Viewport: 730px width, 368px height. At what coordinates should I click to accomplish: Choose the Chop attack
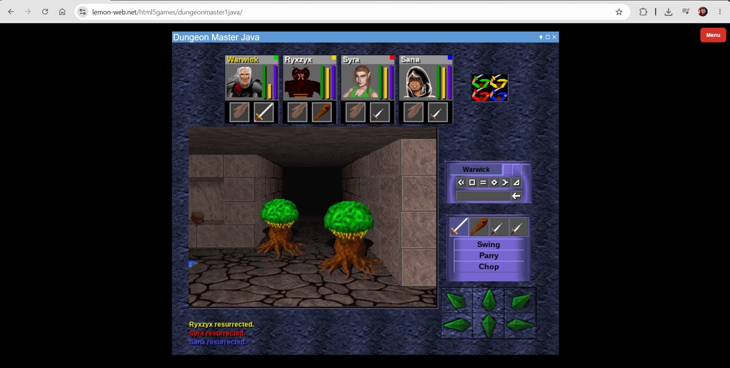pos(488,267)
